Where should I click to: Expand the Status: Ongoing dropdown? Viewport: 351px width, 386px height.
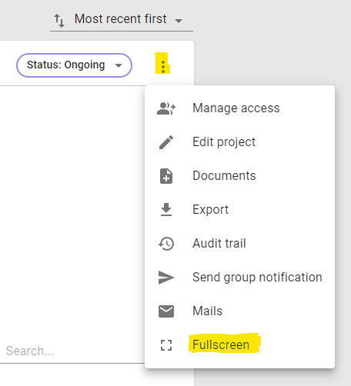(x=74, y=65)
